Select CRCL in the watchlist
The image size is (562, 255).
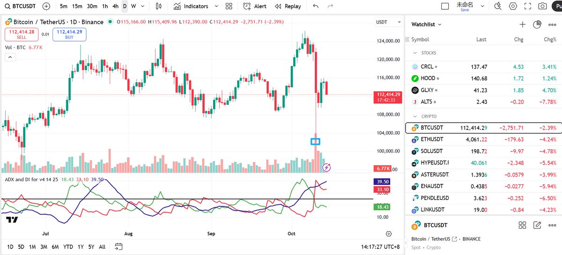[483, 67]
